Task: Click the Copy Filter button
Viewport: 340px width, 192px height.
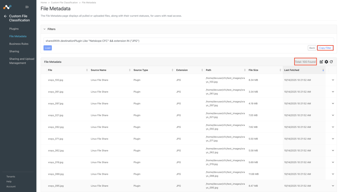Action: (x=325, y=48)
